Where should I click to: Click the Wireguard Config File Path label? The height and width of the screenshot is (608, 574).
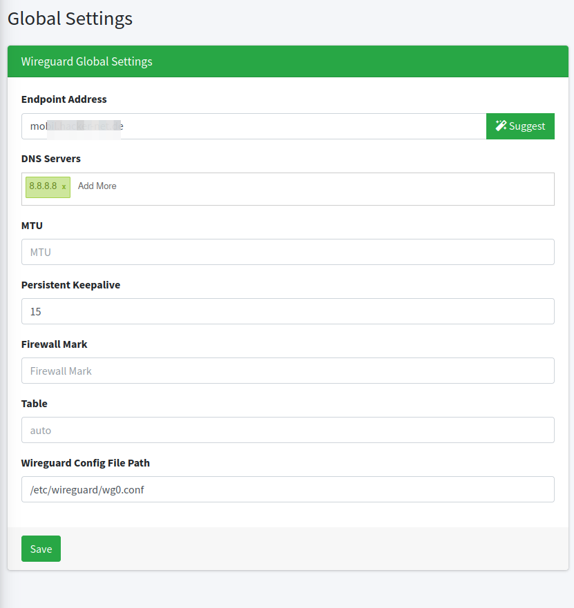point(86,463)
